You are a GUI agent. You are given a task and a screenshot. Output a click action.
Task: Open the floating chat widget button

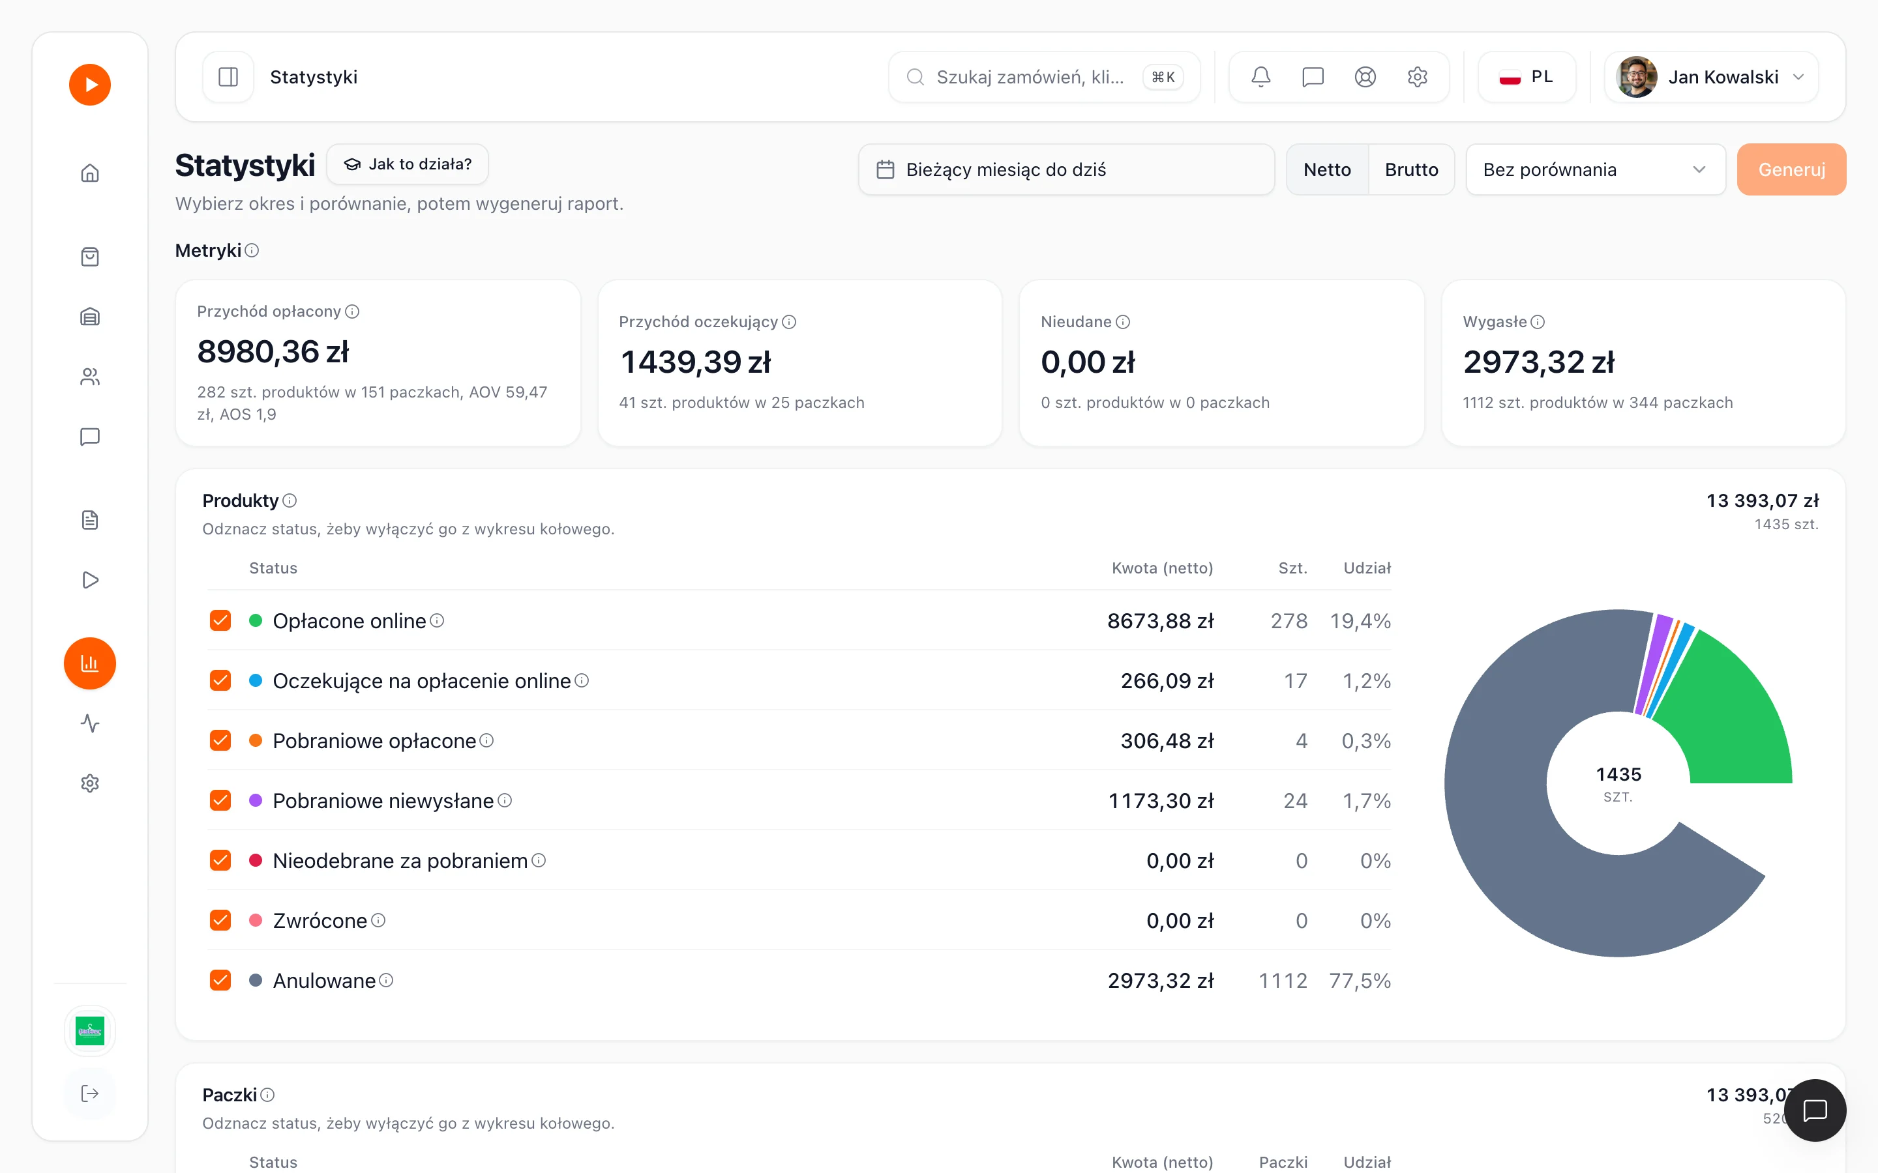tap(1814, 1110)
